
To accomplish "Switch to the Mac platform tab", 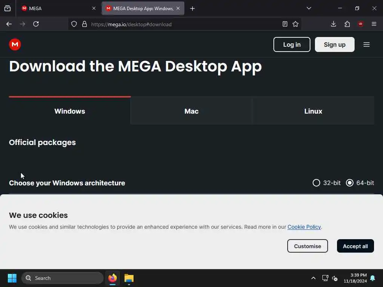I will click(x=191, y=111).
